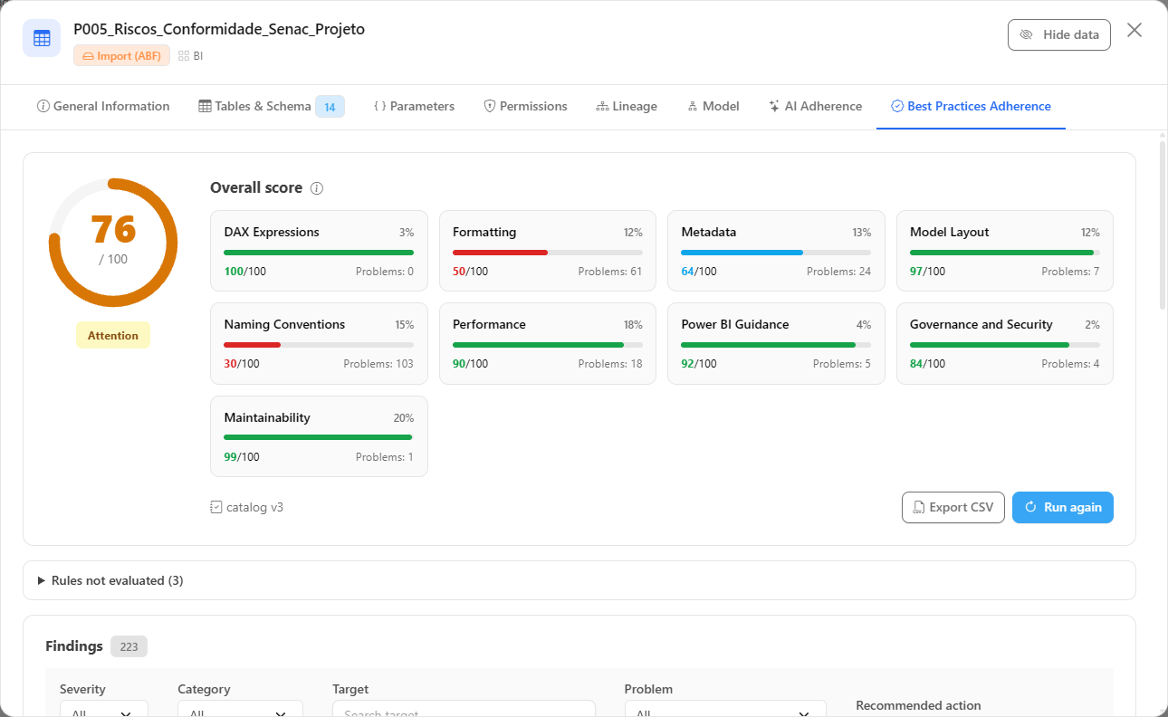The height and width of the screenshot is (717, 1168).
Task: Select the Governance and Security title
Action: (x=981, y=325)
